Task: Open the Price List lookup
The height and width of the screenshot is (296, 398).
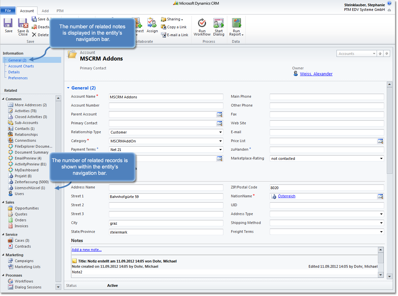Action: pyautogui.click(x=381, y=141)
